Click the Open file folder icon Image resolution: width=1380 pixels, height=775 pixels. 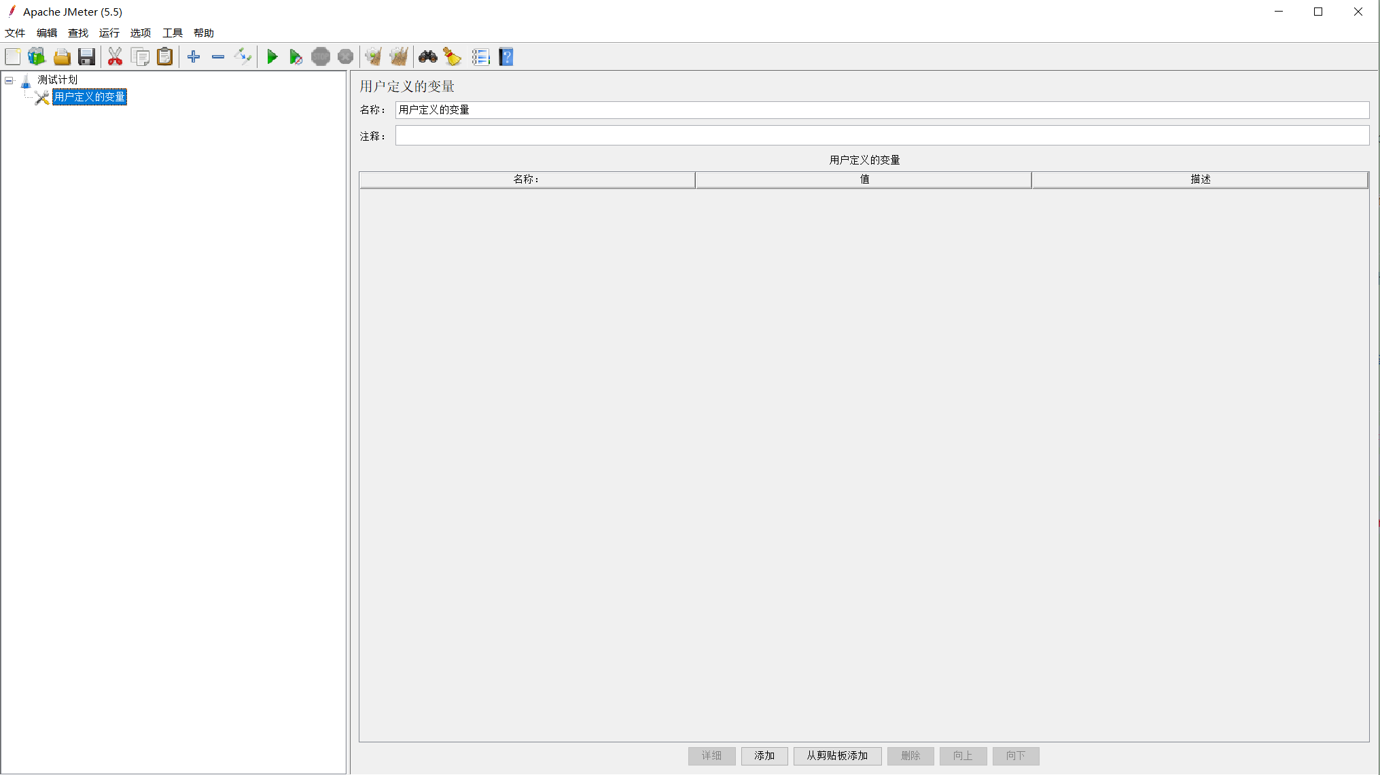(62, 57)
